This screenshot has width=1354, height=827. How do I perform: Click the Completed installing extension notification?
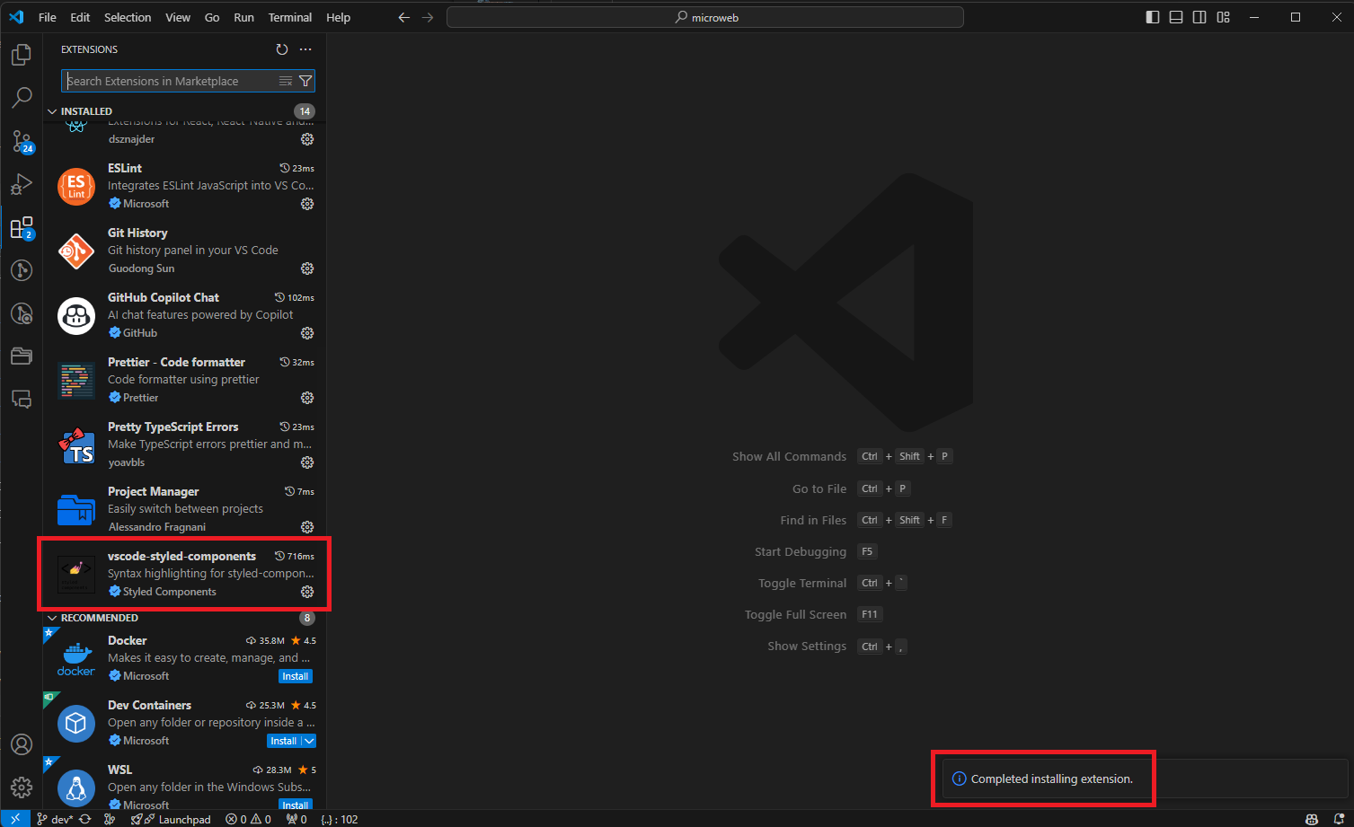click(1146, 779)
